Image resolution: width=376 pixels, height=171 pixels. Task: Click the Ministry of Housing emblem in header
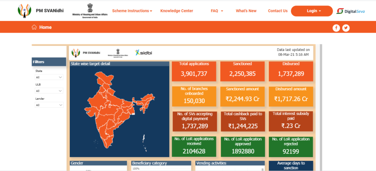90,11
